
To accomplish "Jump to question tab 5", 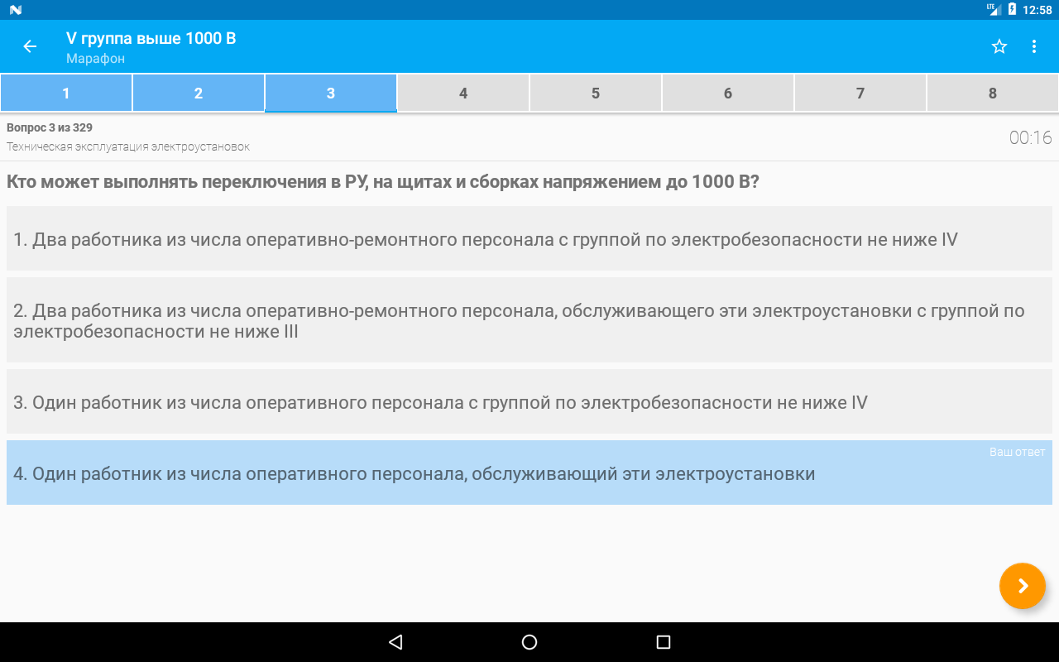I will (596, 93).
